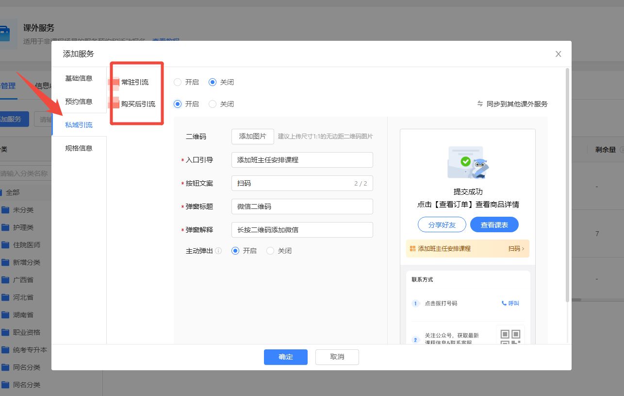624x396 pixels.
Task: Enable 常驻引流 with 开启 radio
Action: pos(178,82)
